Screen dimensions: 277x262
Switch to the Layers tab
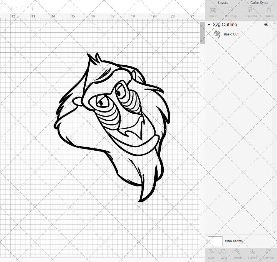click(x=223, y=3)
